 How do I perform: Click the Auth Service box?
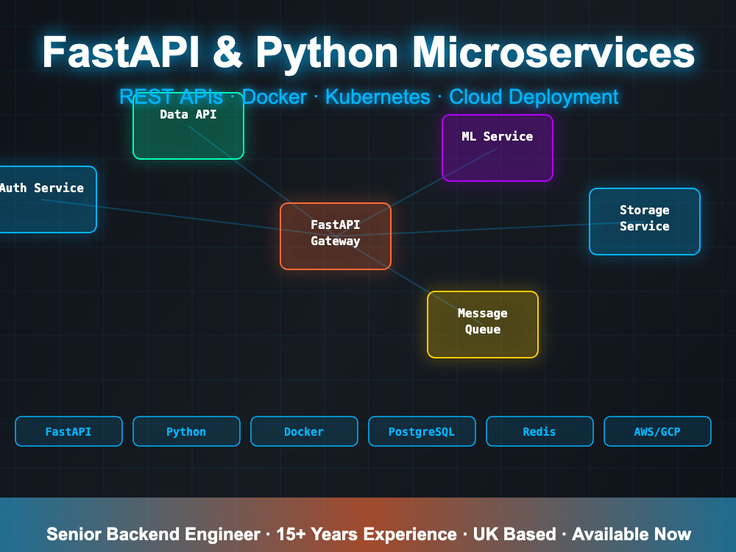point(47,199)
